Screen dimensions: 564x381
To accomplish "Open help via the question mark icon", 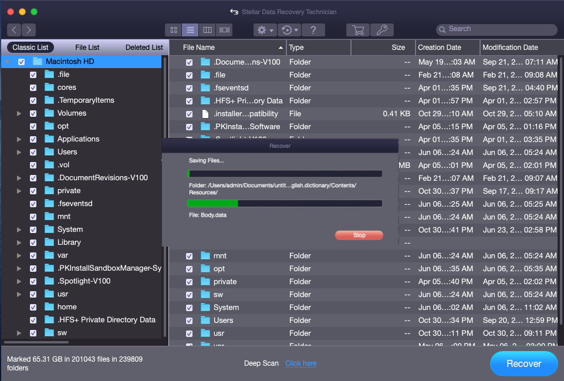I will point(313,30).
